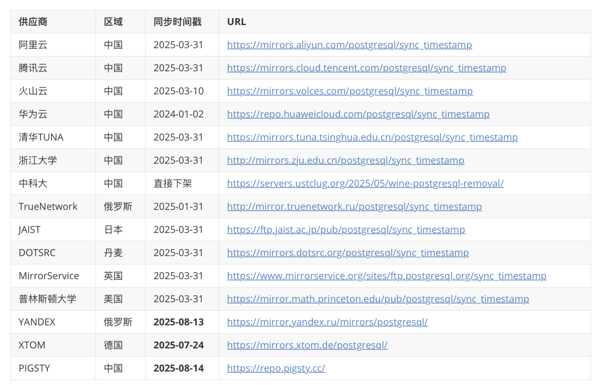Open the mirrors.aliyun.com sync_timestamp link
The height and width of the screenshot is (385, 600).
pyautogui.click(x=349, y=45)
